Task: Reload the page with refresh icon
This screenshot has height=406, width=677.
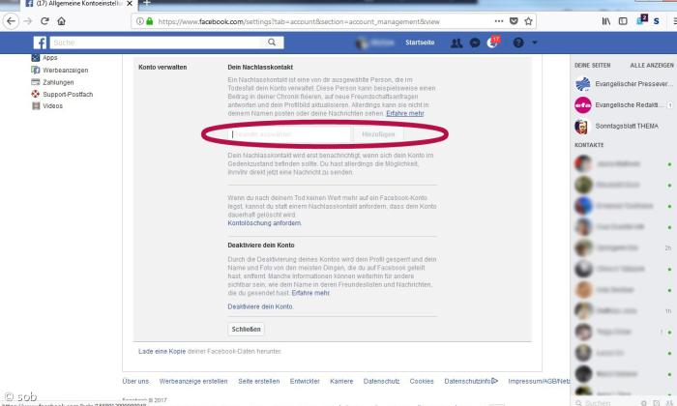Action: (x=44, y=21)
